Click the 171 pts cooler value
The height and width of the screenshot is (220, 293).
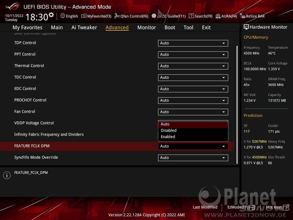(x=274, y=131)
